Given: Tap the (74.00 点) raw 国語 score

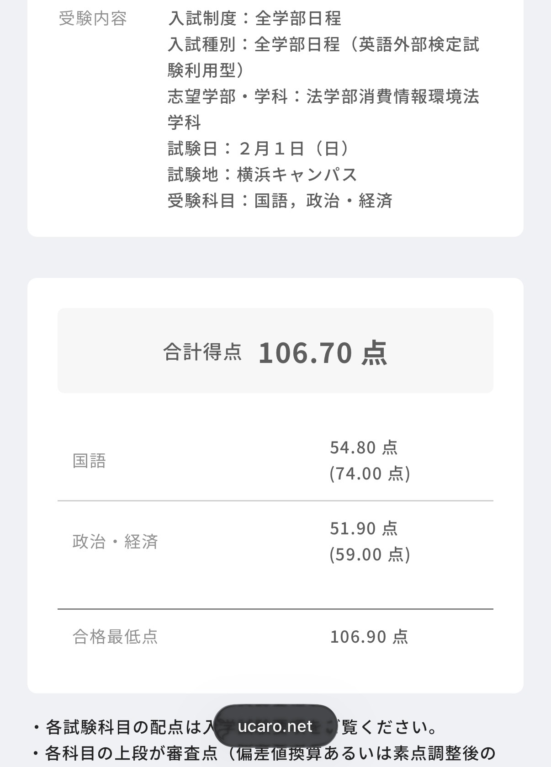Looking at the screenshot, I should tap(370, 474).
